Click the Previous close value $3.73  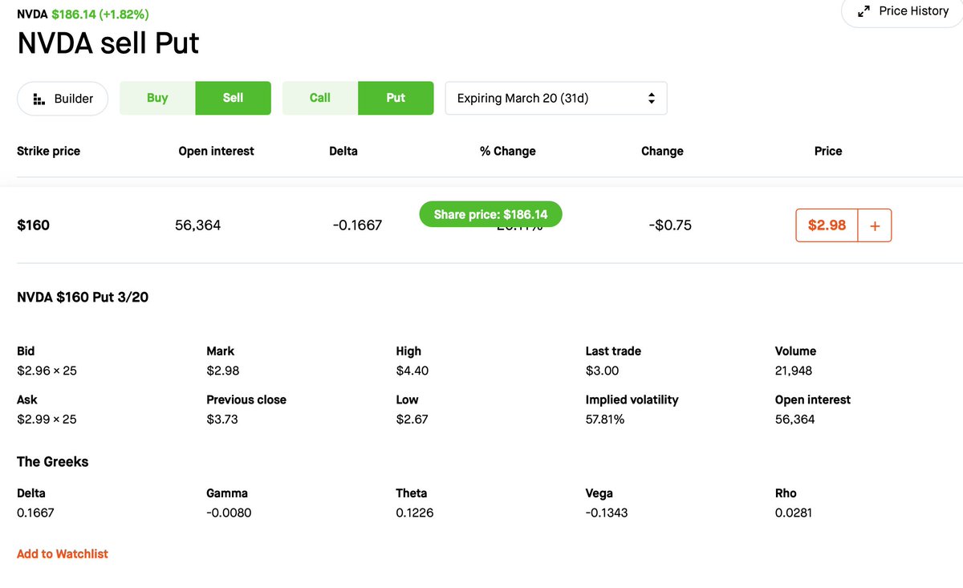pos(222,419)
